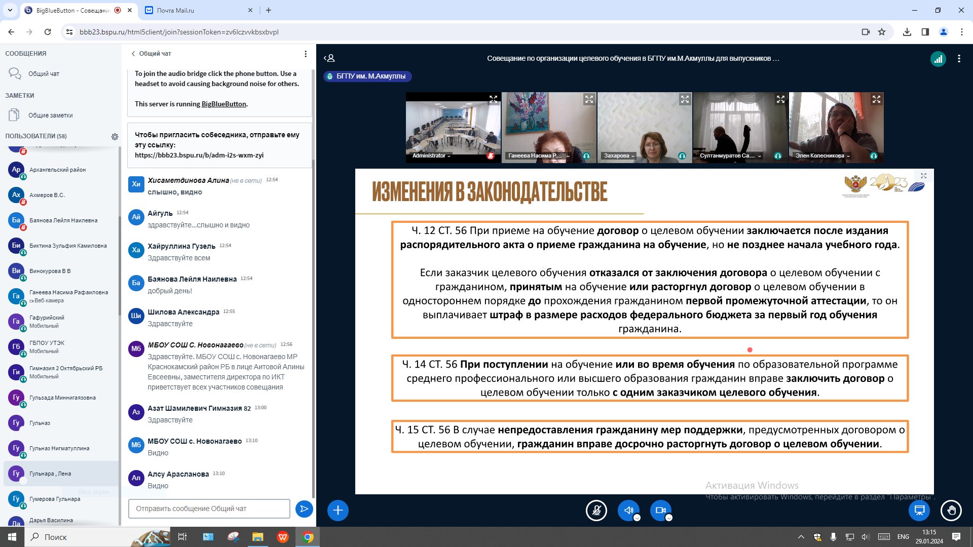973x547 pixels.
Task: Click the users list settings gear
Action: click(115, 136)
